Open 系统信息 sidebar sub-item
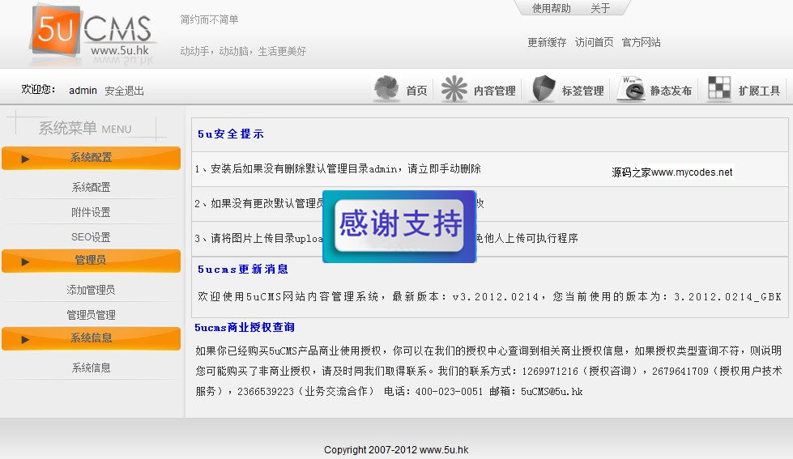 [91, 368]
